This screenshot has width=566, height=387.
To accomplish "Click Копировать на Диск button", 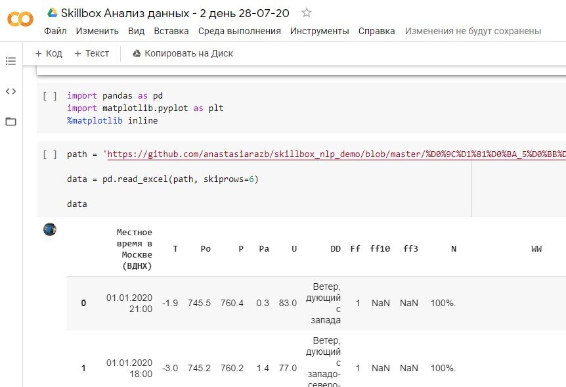I will tap(183, 53).
